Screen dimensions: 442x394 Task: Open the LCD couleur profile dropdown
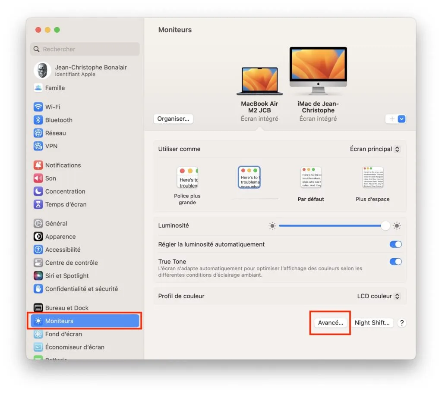click(x=378, y=296)
